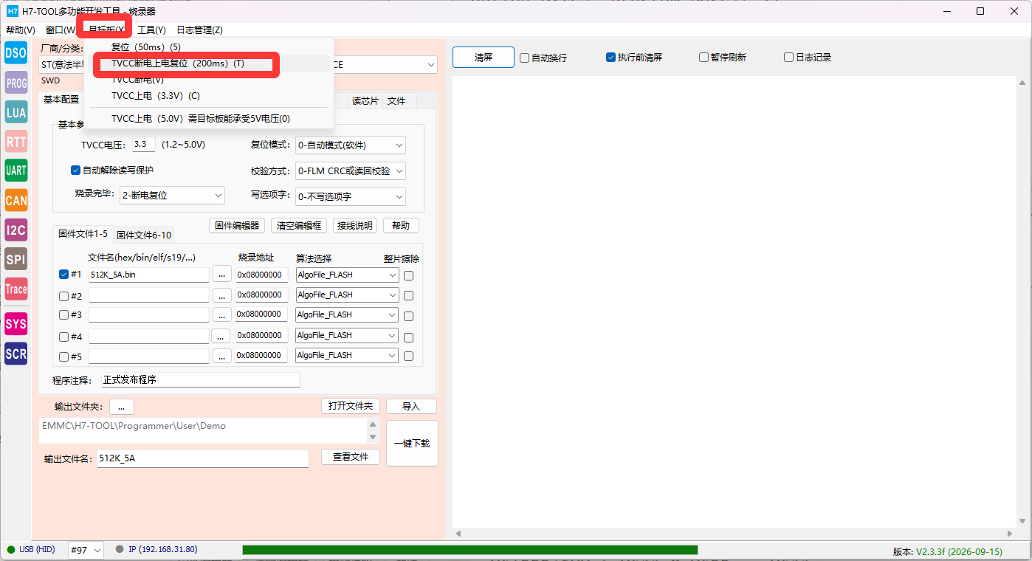Open 烧录完毕 dropdown

(x=172, y=196)
